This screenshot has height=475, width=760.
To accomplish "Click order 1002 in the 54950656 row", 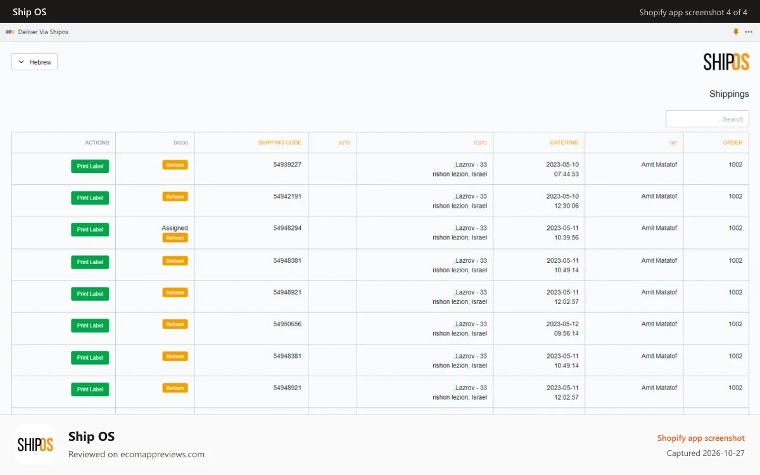I will (735, 324).
